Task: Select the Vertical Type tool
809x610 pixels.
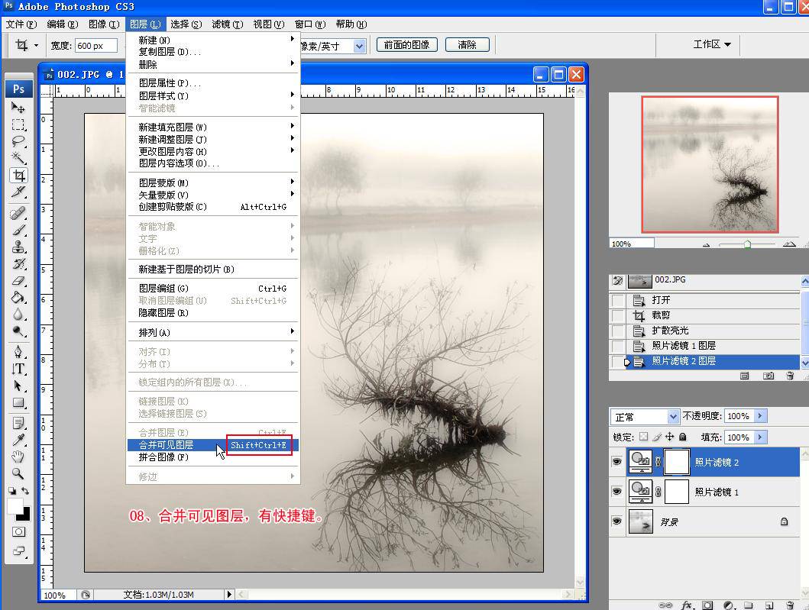Action: 18,369
